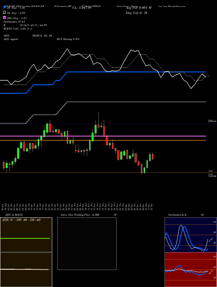Screen dimensions: 217x287
Task: Click the orange horizontal level line
Action: [103, 140]
